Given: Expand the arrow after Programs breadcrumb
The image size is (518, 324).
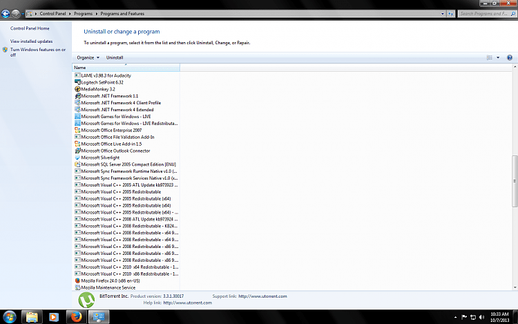Looking at the screenshot, I should point(97,14).
